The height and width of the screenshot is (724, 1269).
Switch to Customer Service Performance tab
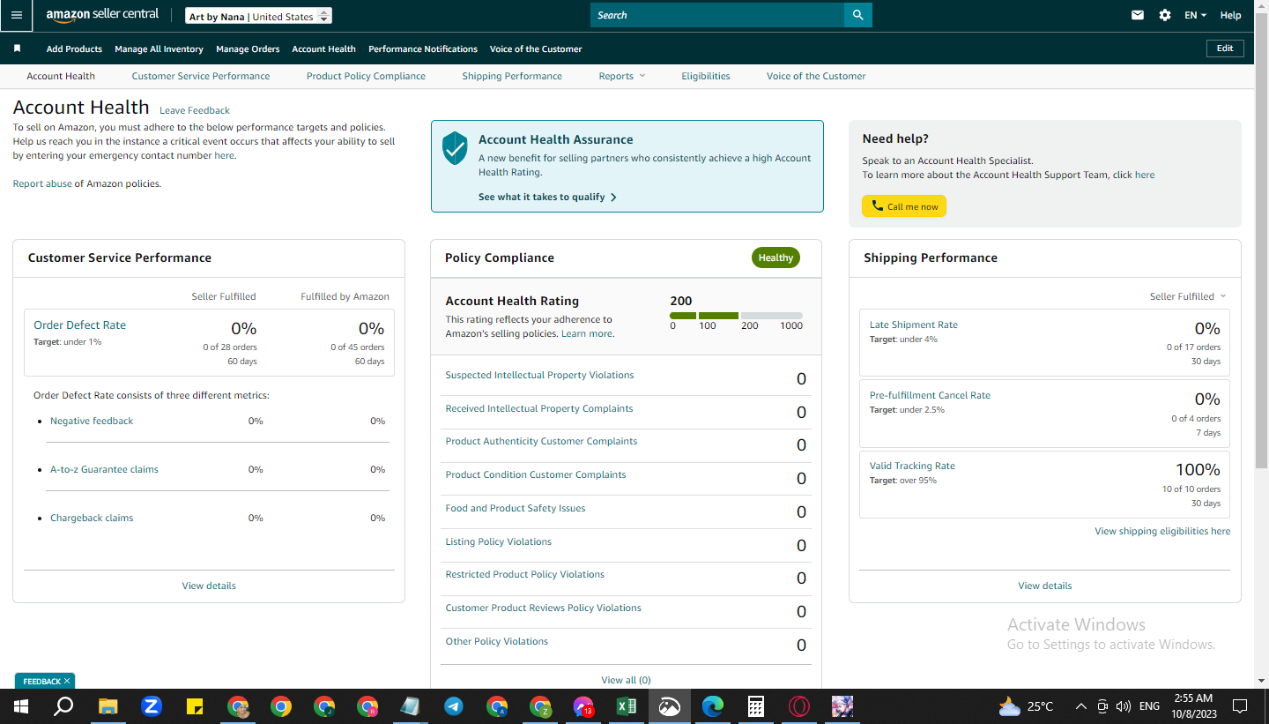(x=201, y=76)
